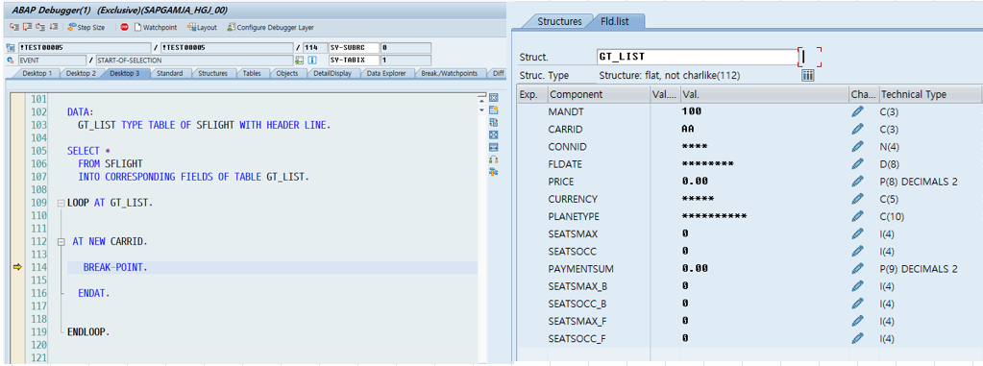Screen dimensions: 983x366
Task: Click the program icon beside !TEST00005
Action: [11, 48]
